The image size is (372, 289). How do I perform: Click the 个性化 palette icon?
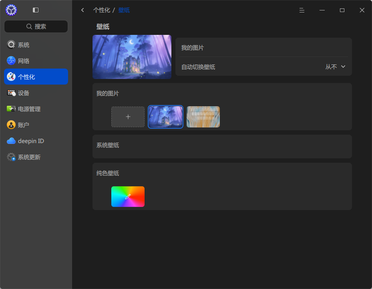click(11, 77)
